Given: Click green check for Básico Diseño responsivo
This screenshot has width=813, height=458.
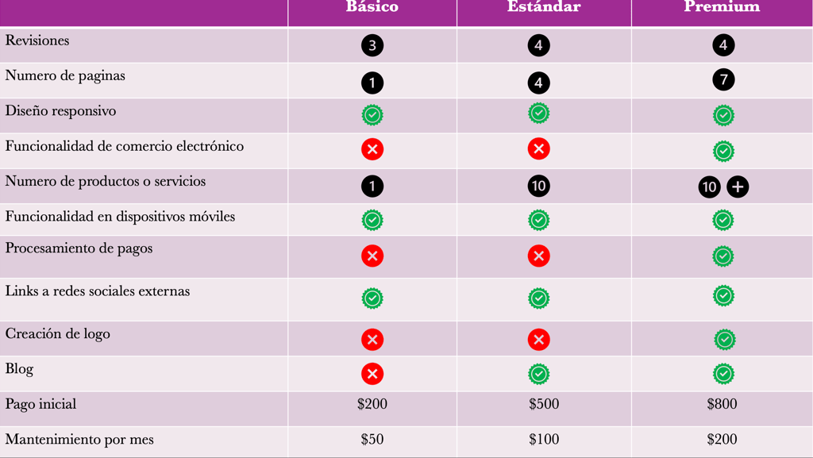Looking at the screenshot, I should [x=372, y=115].
